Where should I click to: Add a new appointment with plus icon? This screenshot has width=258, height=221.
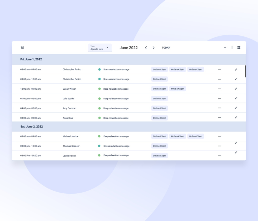(225, 48)
